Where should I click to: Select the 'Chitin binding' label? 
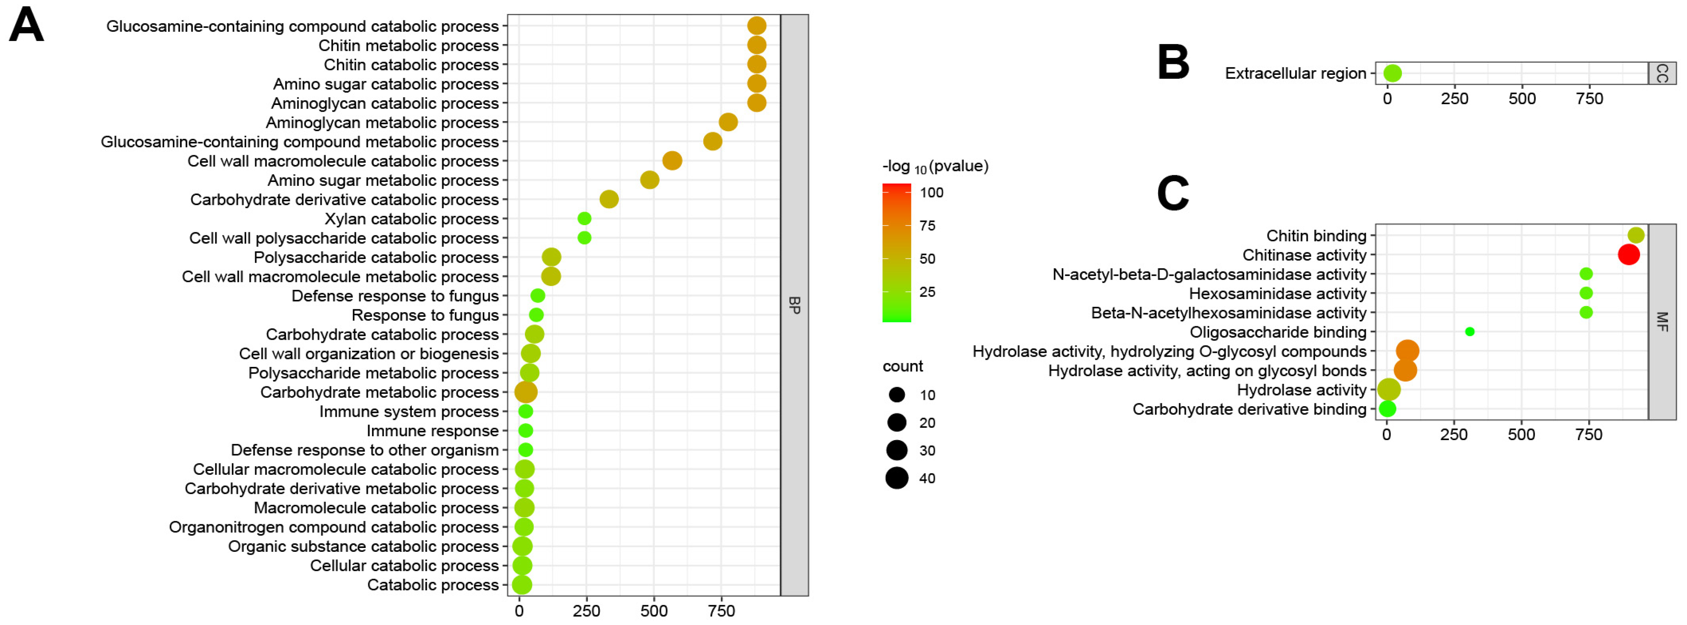[1316, 236]
